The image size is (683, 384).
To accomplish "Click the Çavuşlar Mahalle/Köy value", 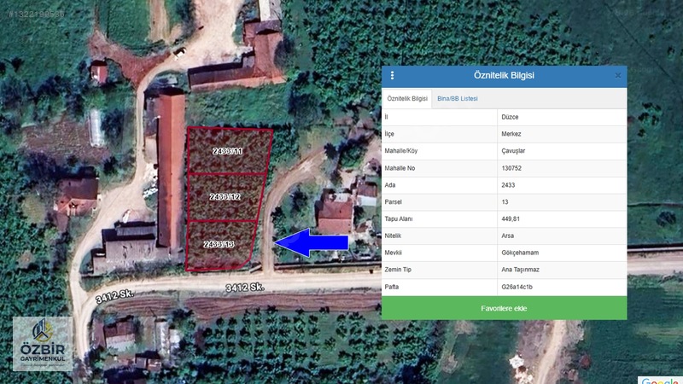I will pyautogui.click(x=513, y=151).
